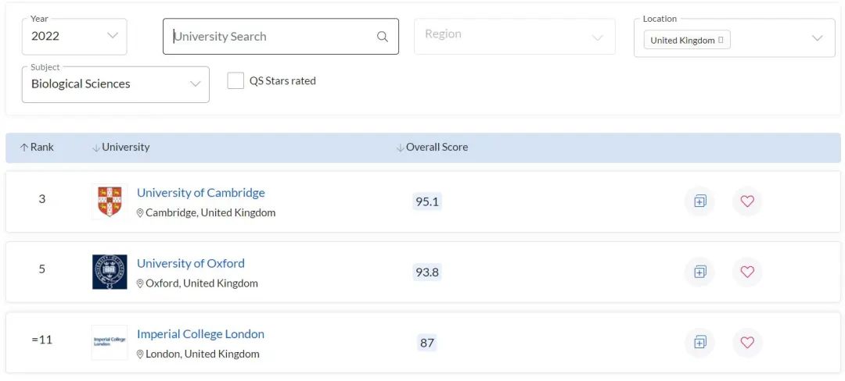Image resolution: width=845 pixels, height=381 pixels.
Task: Focus the University Search field
Action: pyautogui.click(x=281, y=37)
